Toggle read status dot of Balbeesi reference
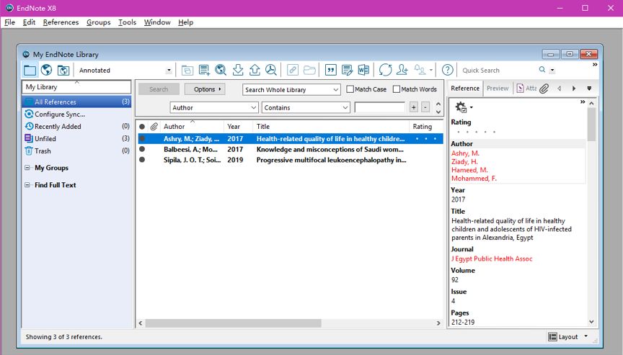The width and height of the screenshot is (623, 355). [x=142, y=149]
